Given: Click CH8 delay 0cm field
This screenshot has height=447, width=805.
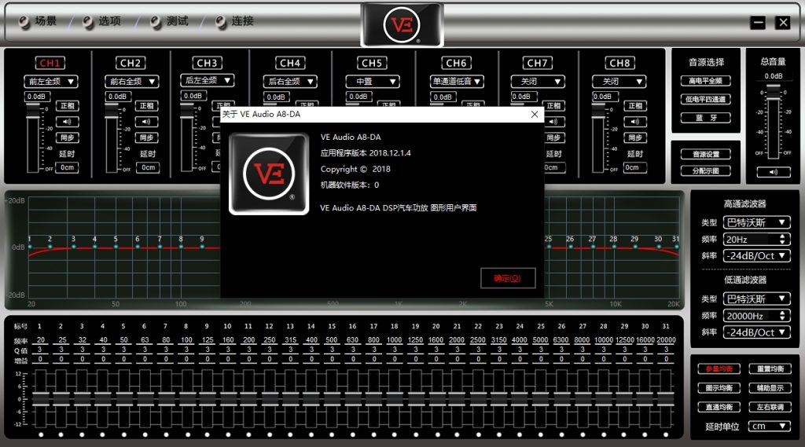Looking at the screenshot, I should (635, 167).
